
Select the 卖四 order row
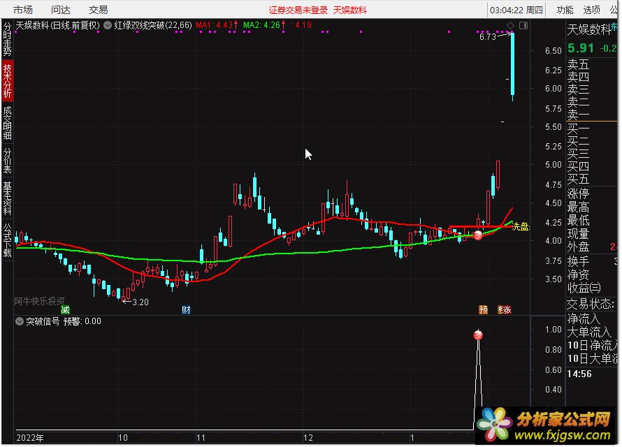tap(591, 77)
